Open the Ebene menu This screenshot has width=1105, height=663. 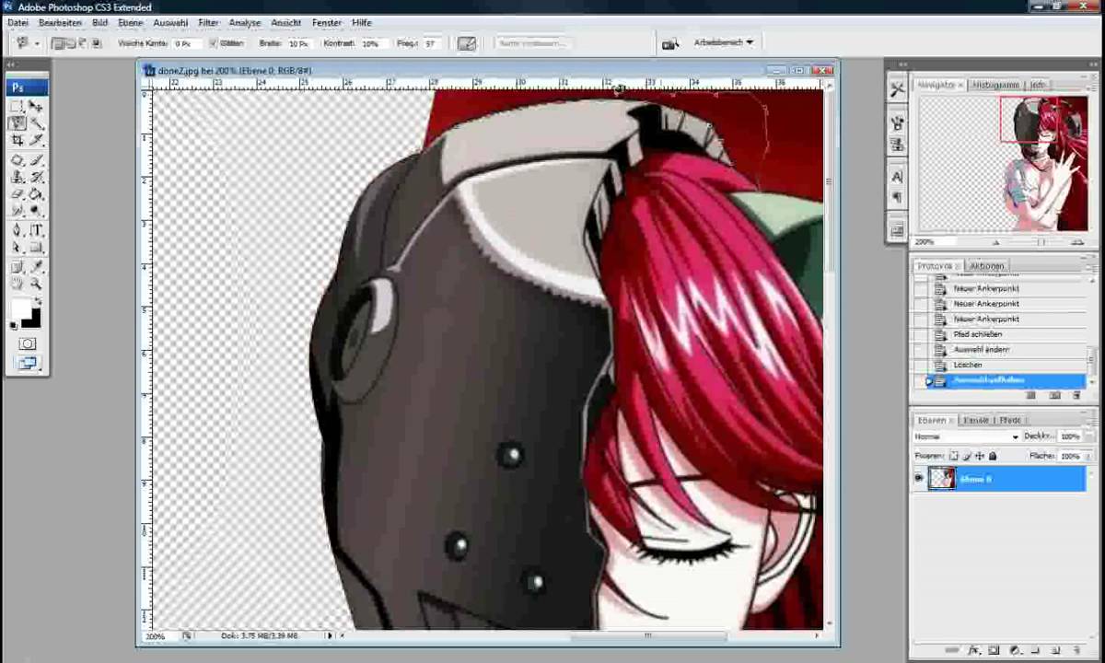coord(130,22)
